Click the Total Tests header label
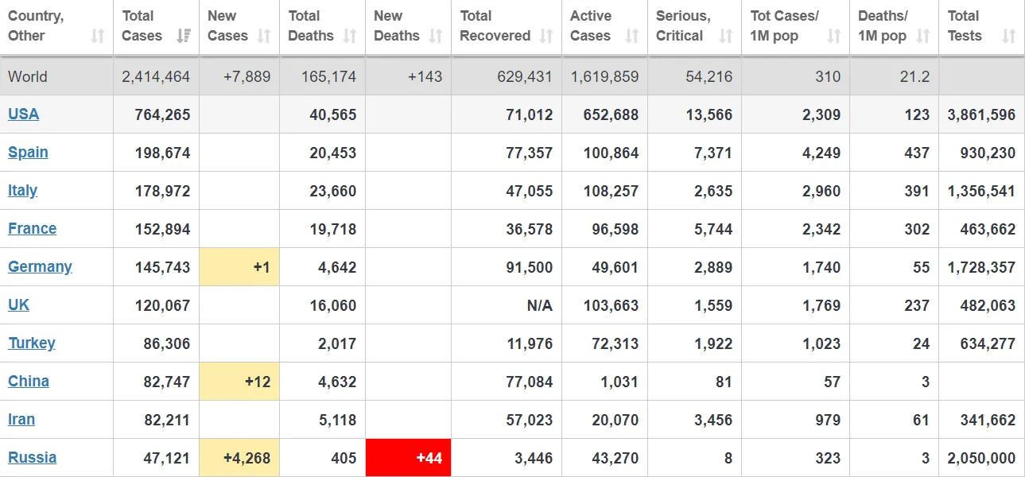Viewport: 1025px width, 477px height. point(965,25)
